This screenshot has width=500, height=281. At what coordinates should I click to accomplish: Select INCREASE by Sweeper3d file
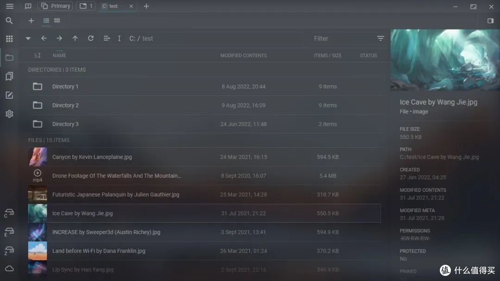click(x=205, y=232)
